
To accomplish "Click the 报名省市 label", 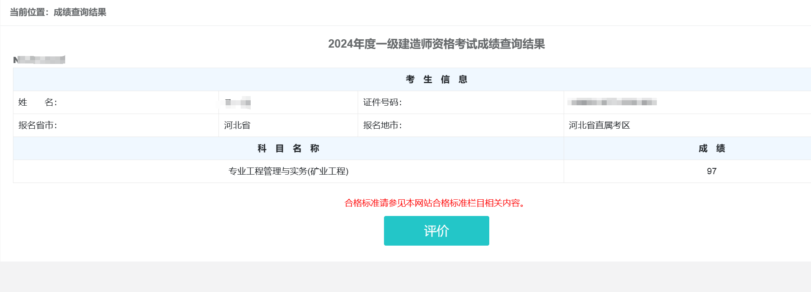I will pos(38,125).
